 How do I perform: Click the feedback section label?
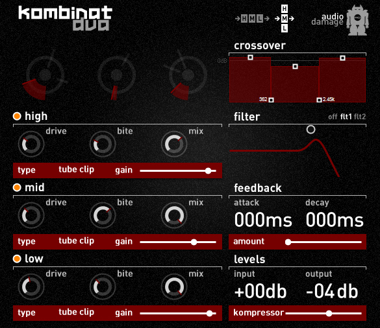click(258, 188)
